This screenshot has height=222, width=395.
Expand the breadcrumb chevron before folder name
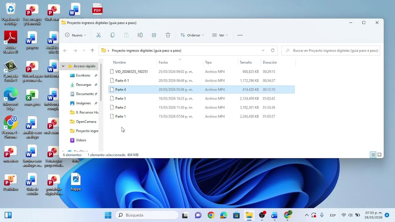click(108, 51)
